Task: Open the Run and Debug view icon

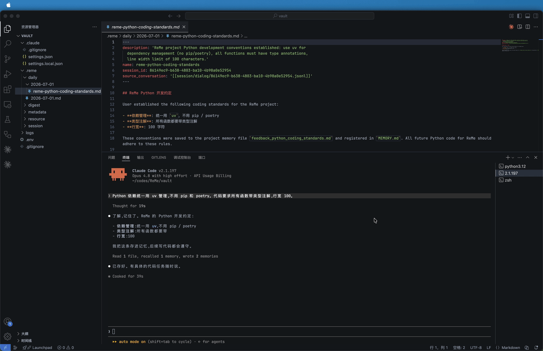Action: point(7,74)
